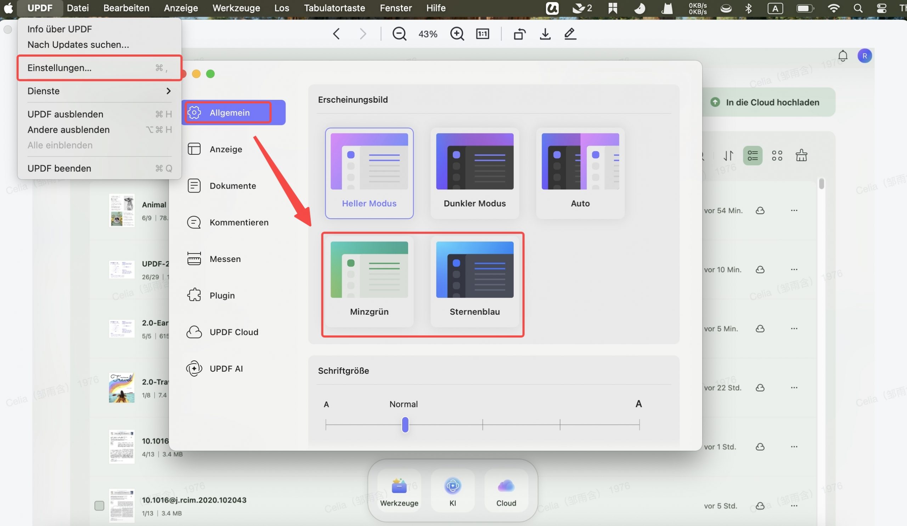
Task: Click the 1:1 actual size icon
Action: click(x=482, y=34)
